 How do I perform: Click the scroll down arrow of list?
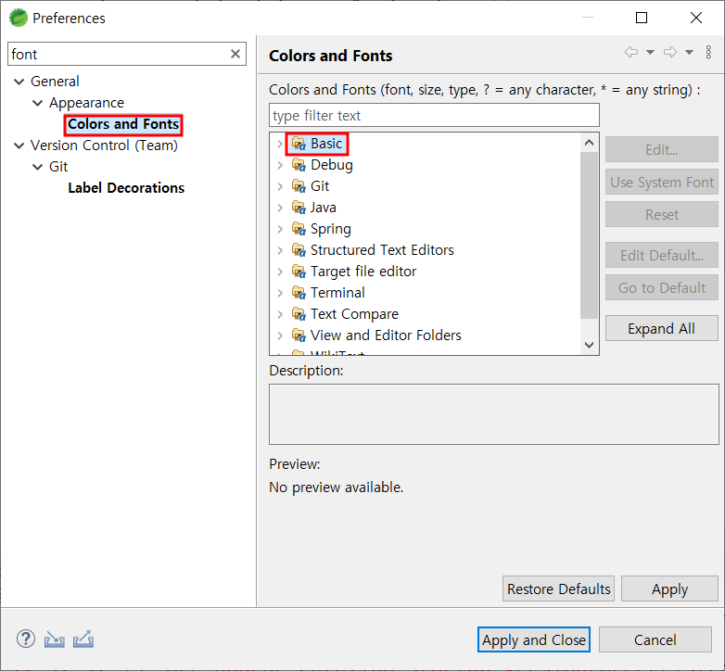pos(589,345)
